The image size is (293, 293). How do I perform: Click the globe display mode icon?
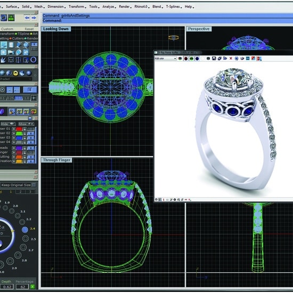[x=22, y=73]
